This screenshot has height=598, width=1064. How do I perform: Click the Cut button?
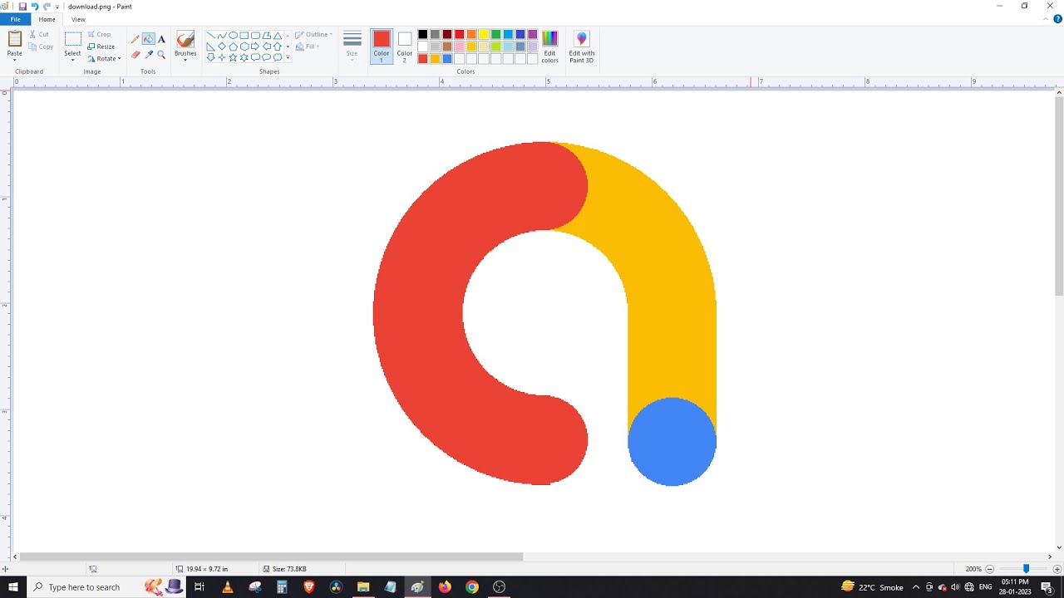40,35
